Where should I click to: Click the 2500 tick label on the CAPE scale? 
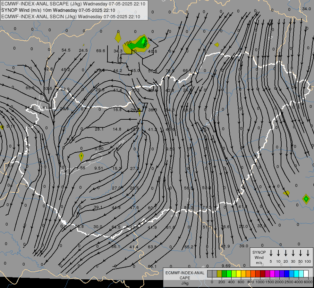289,282
